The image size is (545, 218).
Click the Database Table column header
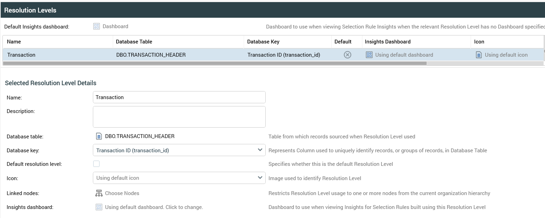click(x=134, y=42)
